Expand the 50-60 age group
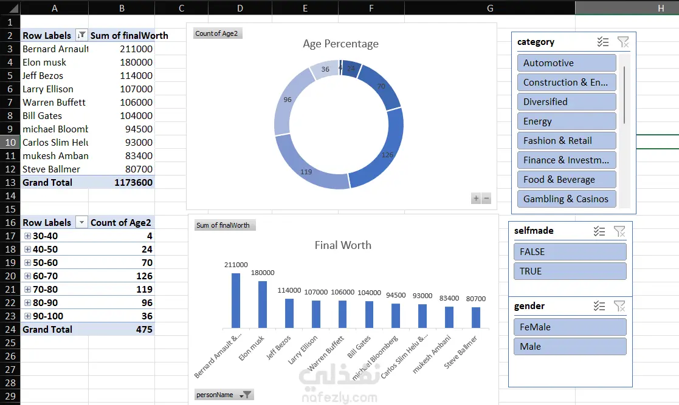The width and height of the screenshot is (679, 405). pyautogui.click(x=28, y=263)
